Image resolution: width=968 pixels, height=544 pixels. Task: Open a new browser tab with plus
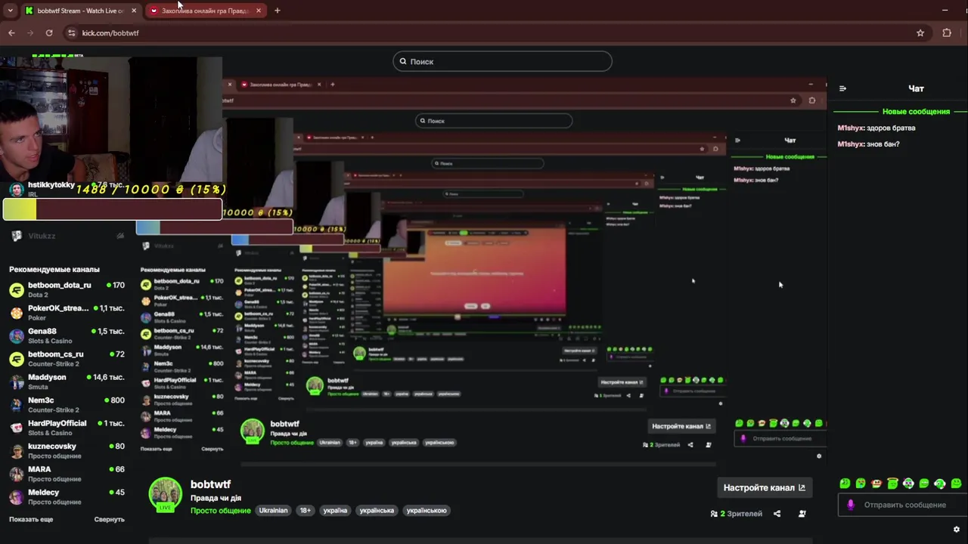pyautogui.click(x=278, y=11)
